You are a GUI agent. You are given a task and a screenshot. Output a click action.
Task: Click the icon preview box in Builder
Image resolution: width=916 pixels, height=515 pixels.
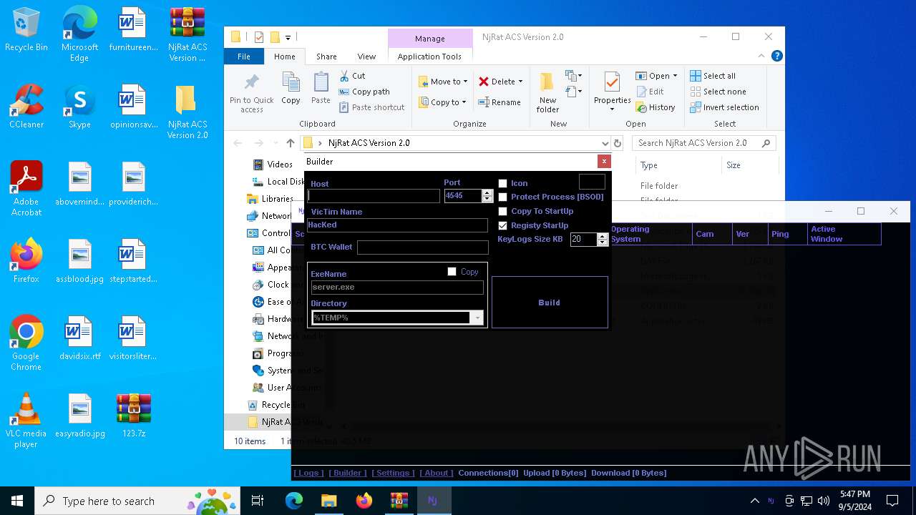pos(592,182)
